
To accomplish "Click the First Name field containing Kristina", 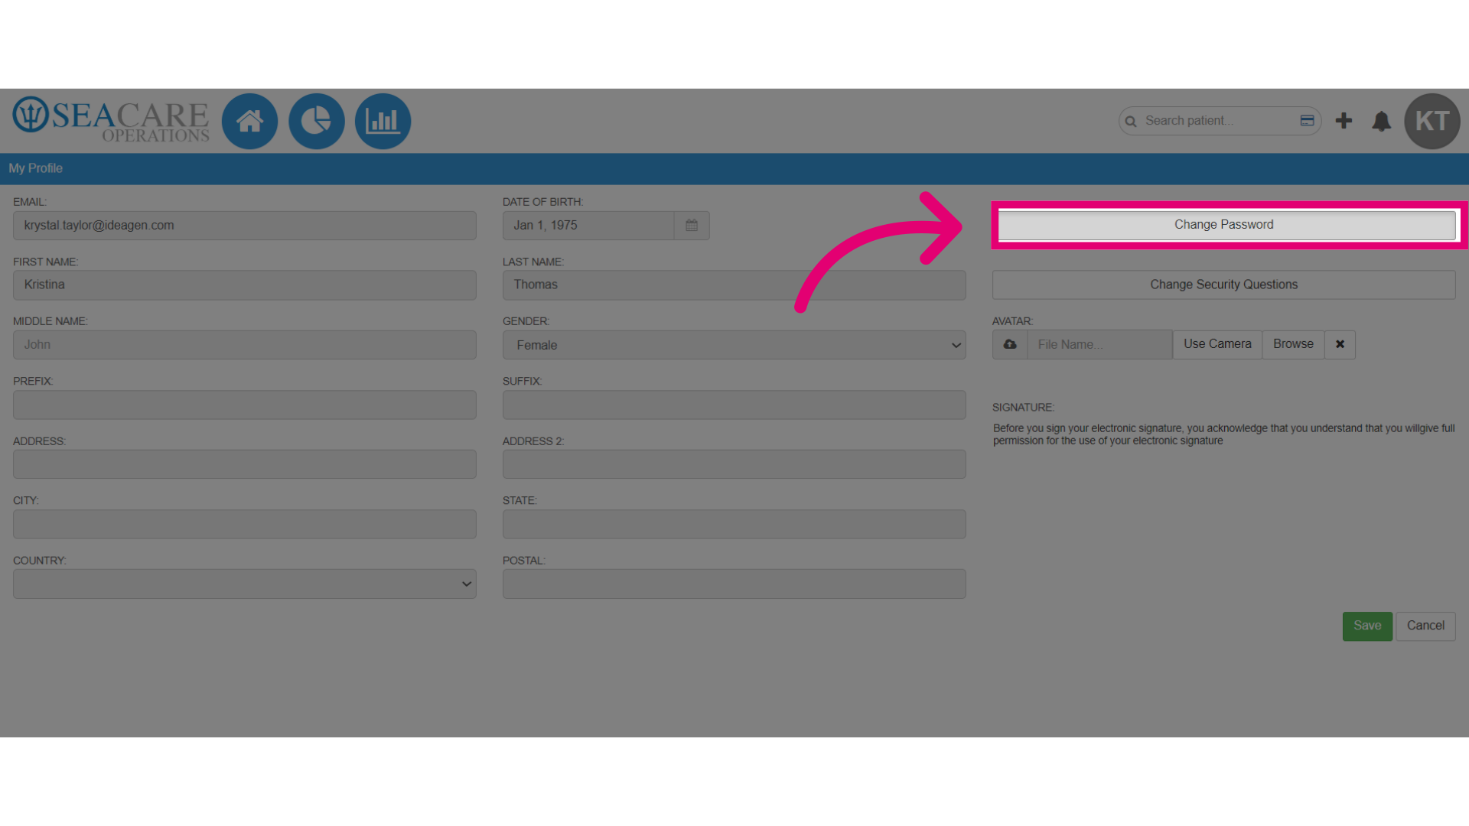I will point(245,285).
